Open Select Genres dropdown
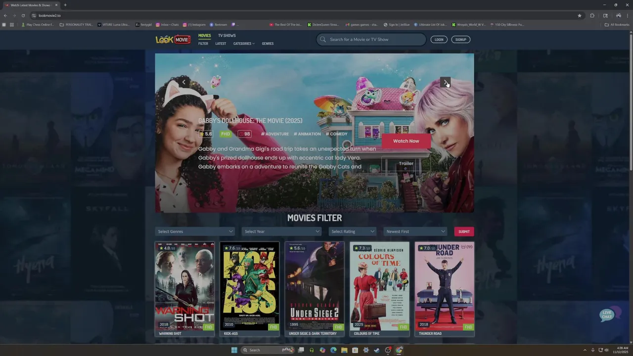The image size is (633, 356). click(x=195, y=231)
